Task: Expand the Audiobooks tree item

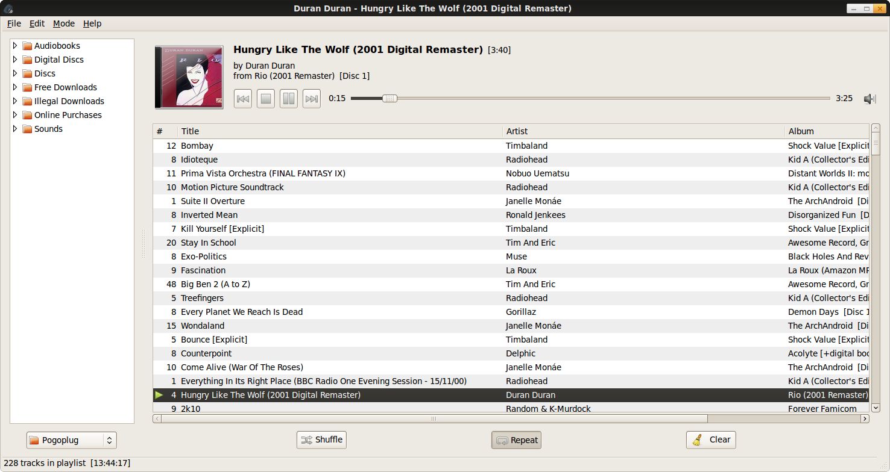Action: click(15, 45)
